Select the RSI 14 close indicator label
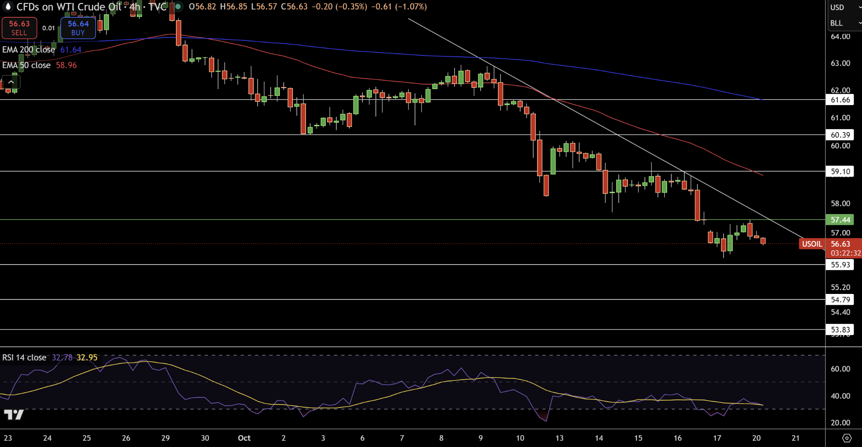Image resolution: width=862 pixels, height=447 pixels. [x=24, y=357]
